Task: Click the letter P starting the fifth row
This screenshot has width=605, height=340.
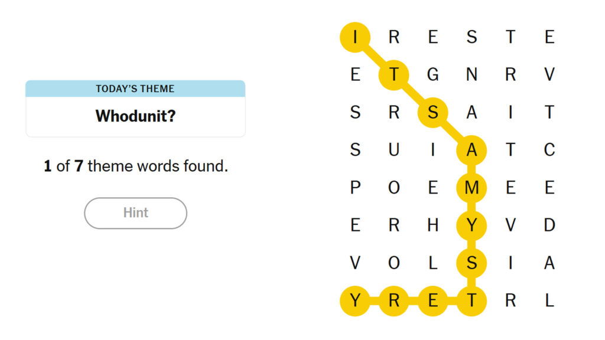Action: (x=354, y=188)
